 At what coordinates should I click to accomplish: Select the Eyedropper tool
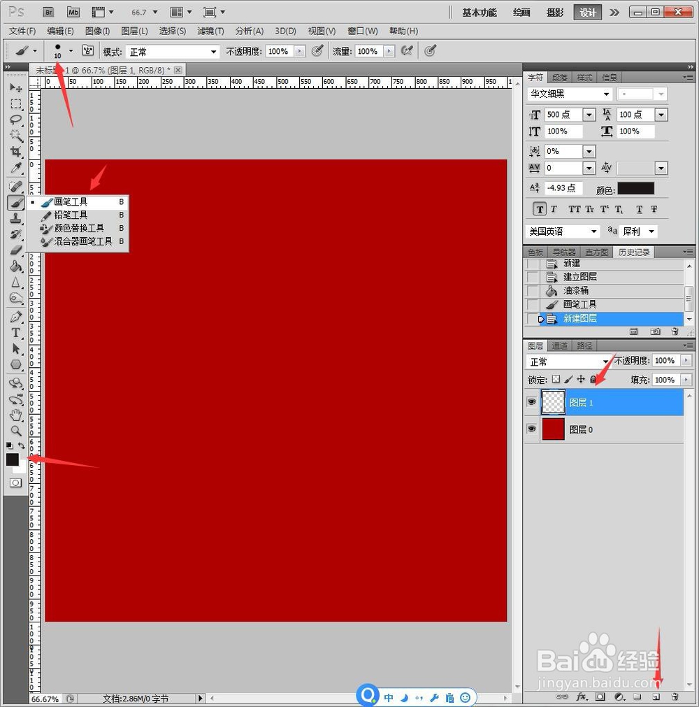pos(16,168)
